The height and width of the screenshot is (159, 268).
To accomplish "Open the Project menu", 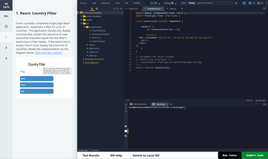I will click(83, 3).
